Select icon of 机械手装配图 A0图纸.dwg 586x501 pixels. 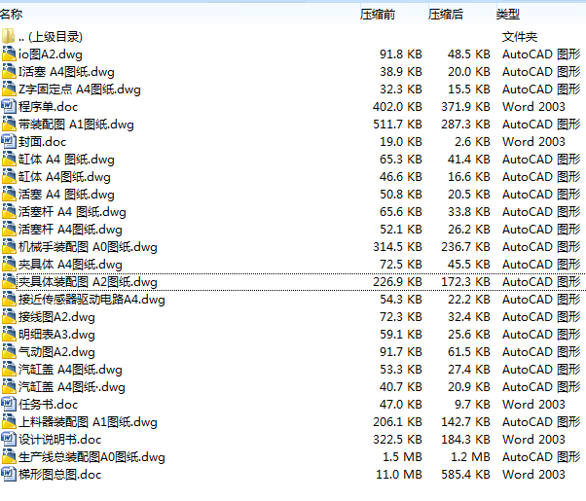pos(9,247)
